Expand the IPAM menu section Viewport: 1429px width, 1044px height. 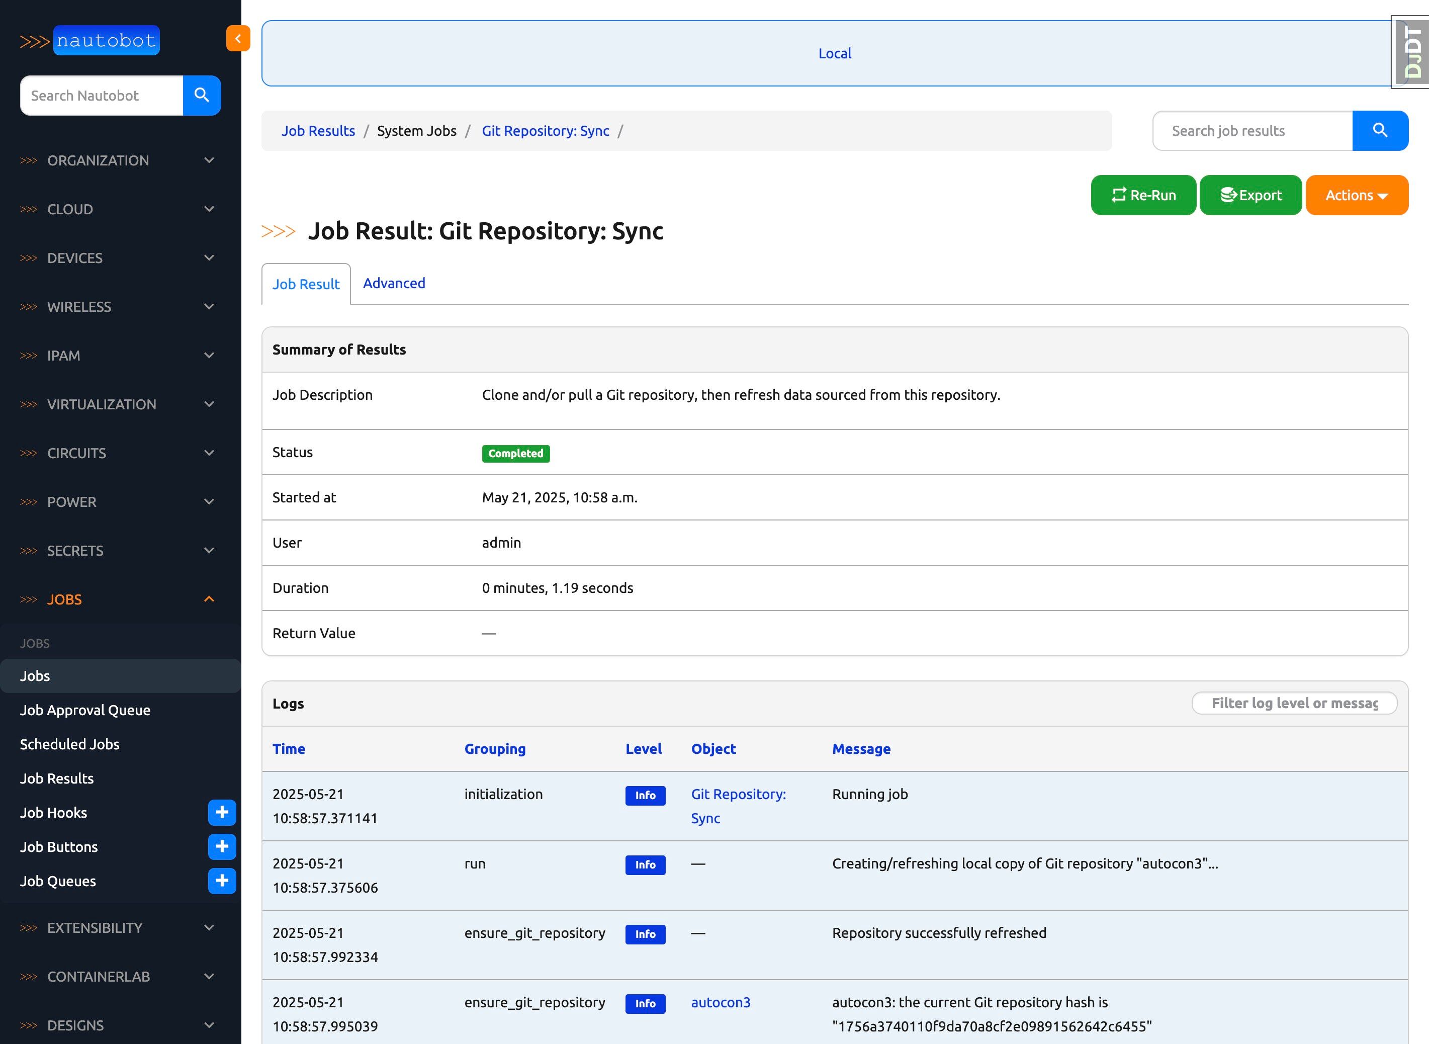coord(117,356)
